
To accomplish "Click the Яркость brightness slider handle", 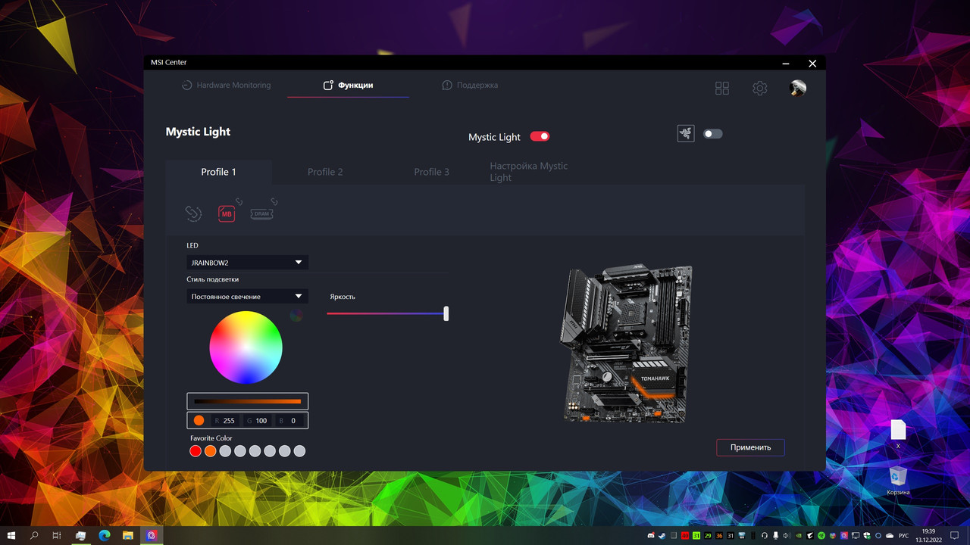I will pyautogui.click(x=446, y=313).
